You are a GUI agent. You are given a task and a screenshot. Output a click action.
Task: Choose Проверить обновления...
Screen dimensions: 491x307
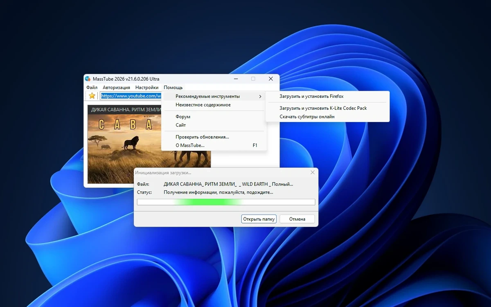tap(214, 137)
